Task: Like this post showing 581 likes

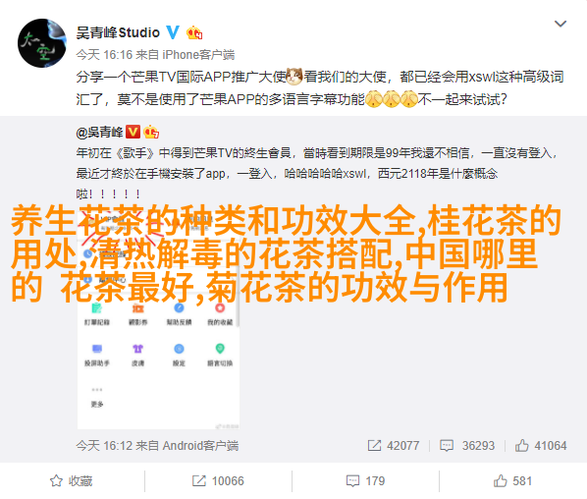Action: 512,480
